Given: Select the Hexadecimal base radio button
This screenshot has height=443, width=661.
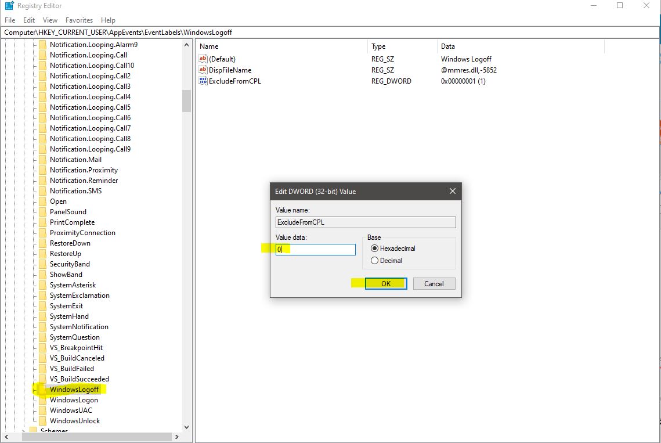Looking at the screenshot, I should (x=375, y=248).
